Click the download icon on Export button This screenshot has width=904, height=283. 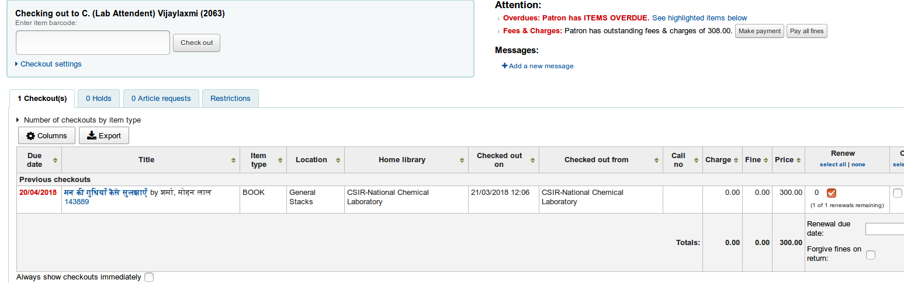tap(92, 136)
